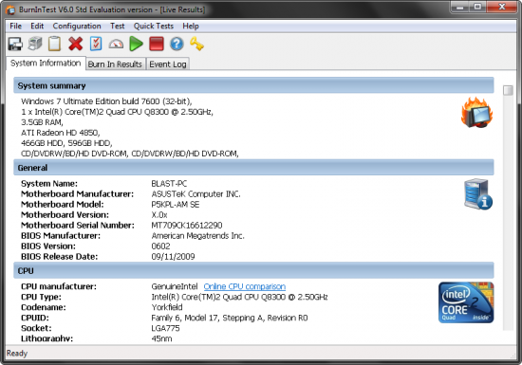Click 'ATI Radeon HD 4850' line
Screen dimensions: 522x365
tap(60, 133)
